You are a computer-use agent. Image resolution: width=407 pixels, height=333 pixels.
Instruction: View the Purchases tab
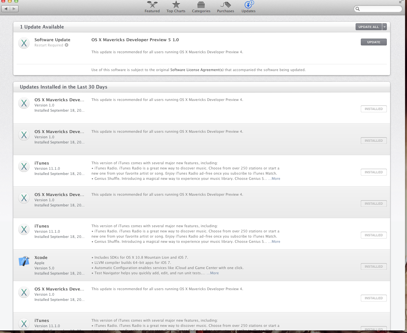225,7
